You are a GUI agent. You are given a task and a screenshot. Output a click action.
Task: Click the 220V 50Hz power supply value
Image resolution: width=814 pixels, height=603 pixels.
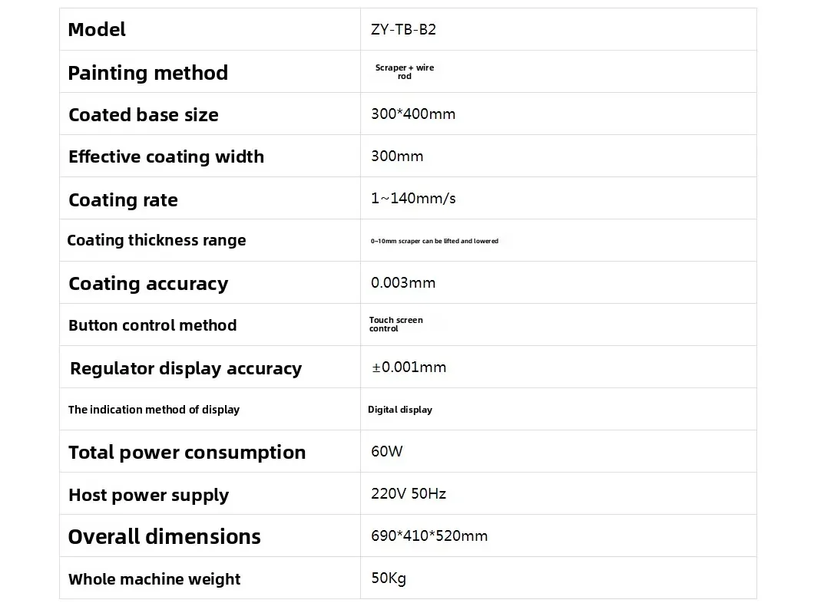click(x=408, y=494)
